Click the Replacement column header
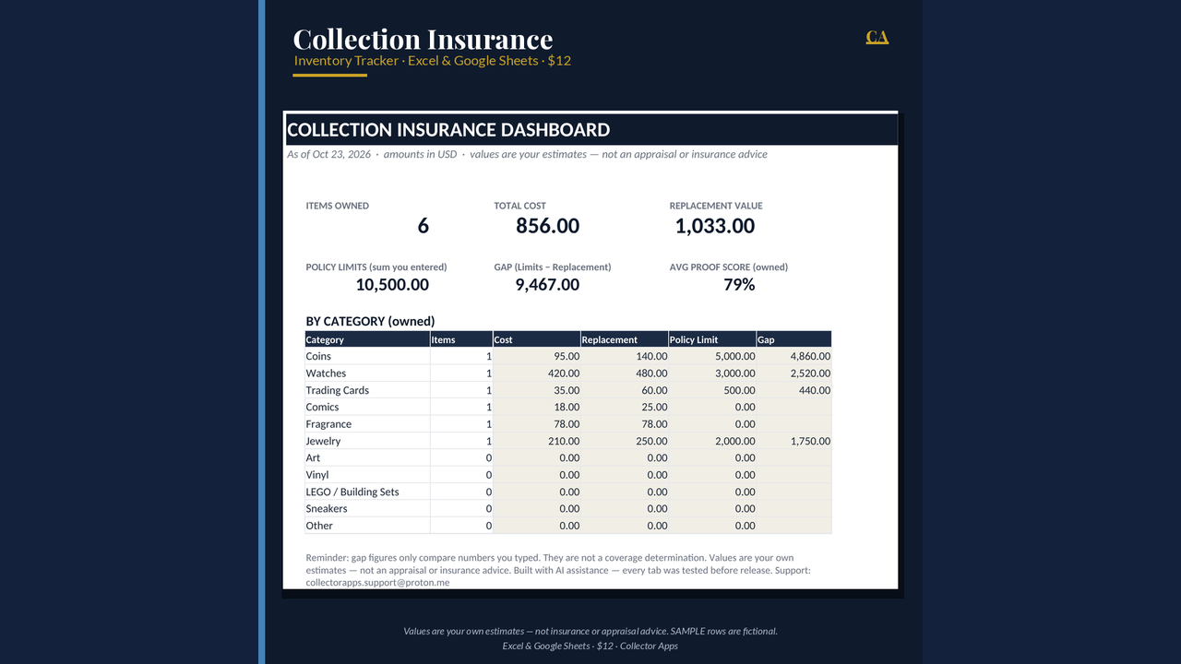The height and width of the screenshot is (664, 1181). pos(625,339)
